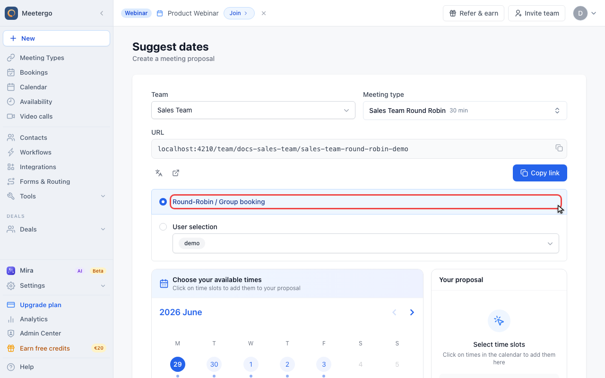Select date 2 in calendar
The image size is (605, 378).
point(287,364)
